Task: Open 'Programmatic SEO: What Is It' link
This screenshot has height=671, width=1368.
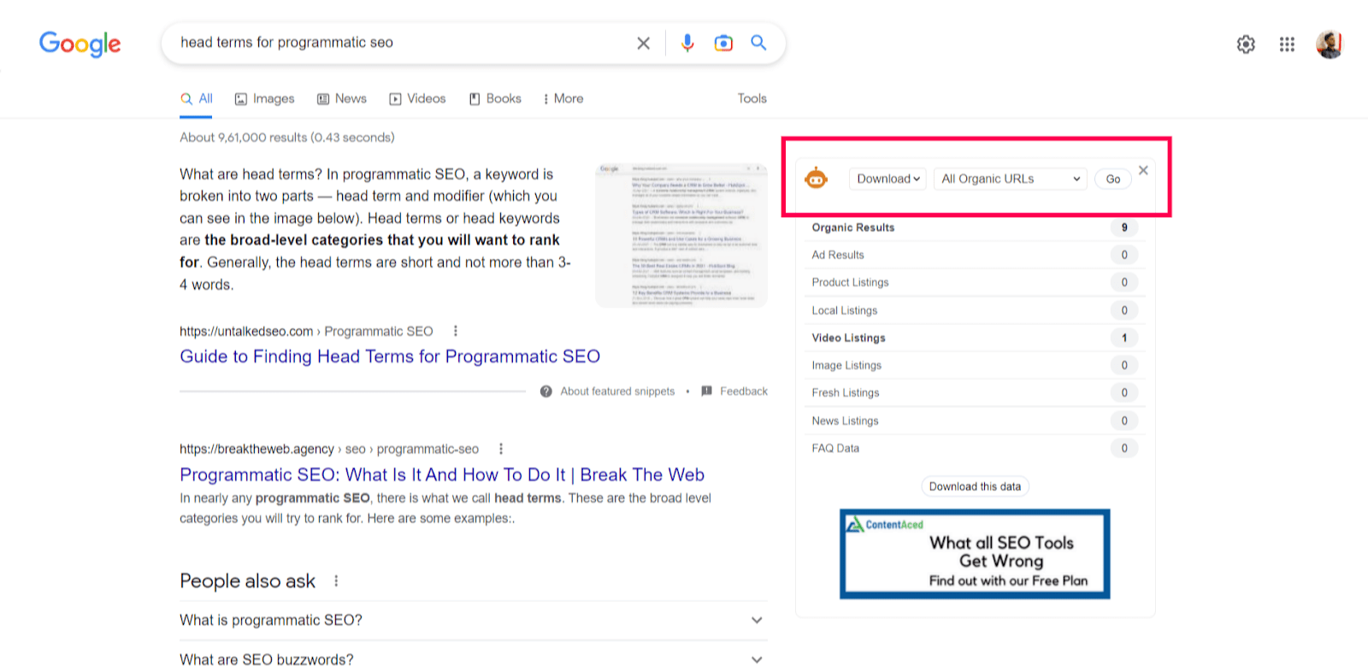Action: pos(442,475)
